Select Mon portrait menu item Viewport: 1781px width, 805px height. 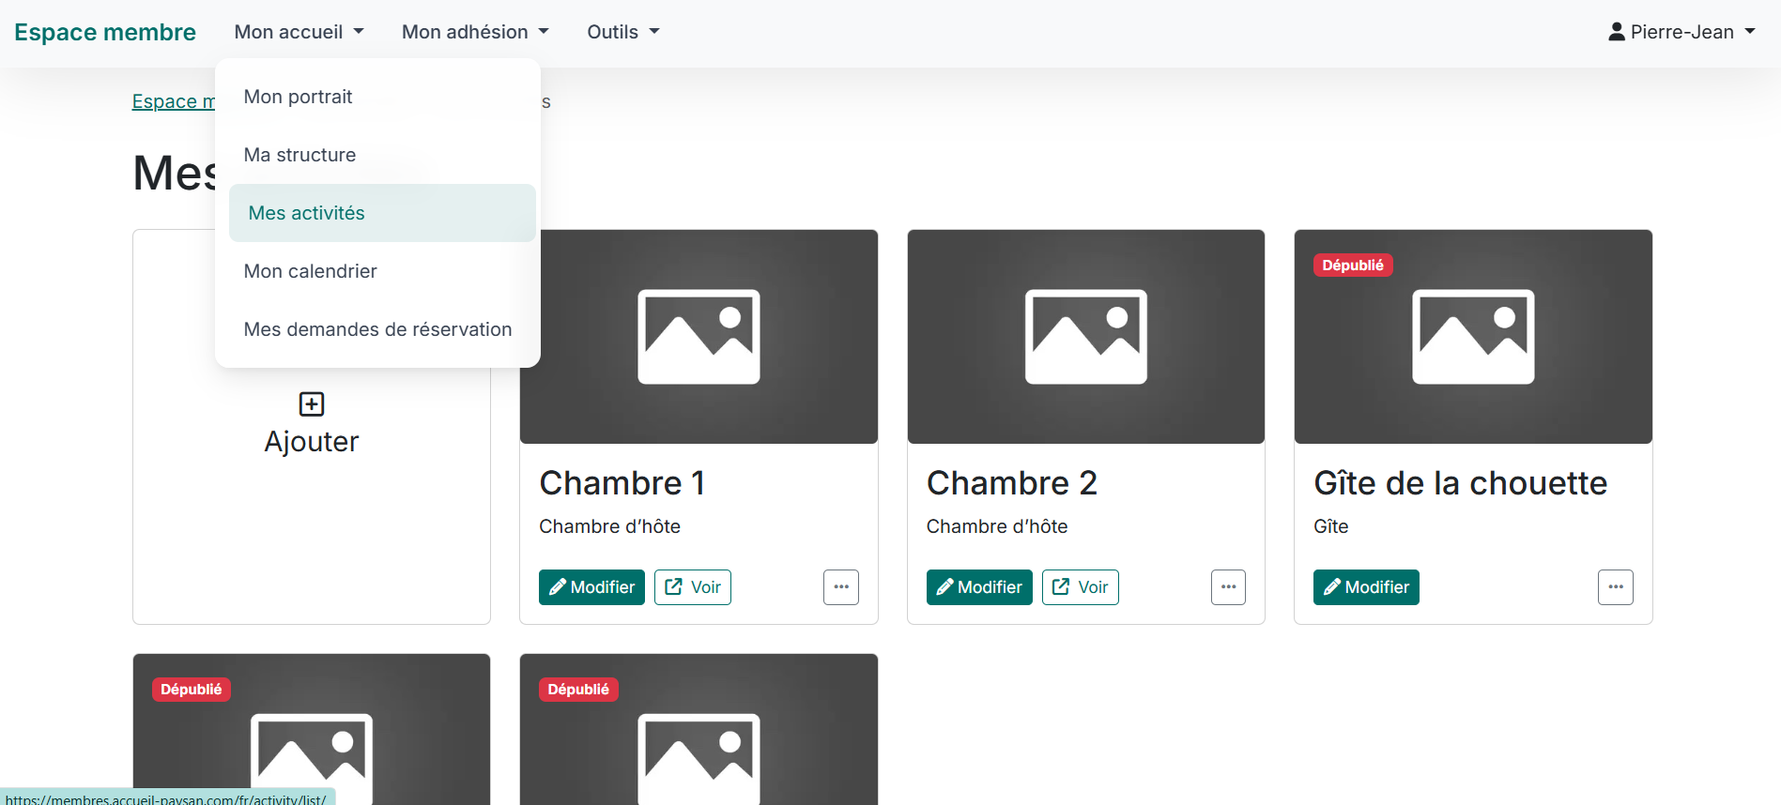298,97
